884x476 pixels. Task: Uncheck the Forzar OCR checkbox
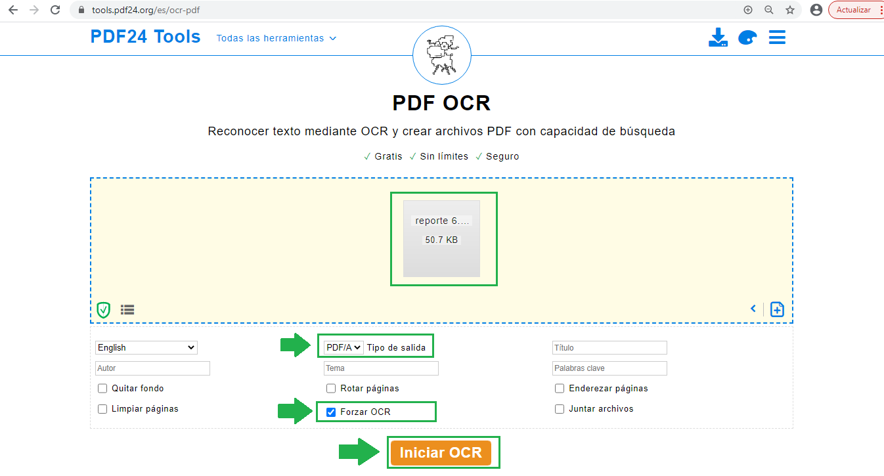tap(331, 412)
